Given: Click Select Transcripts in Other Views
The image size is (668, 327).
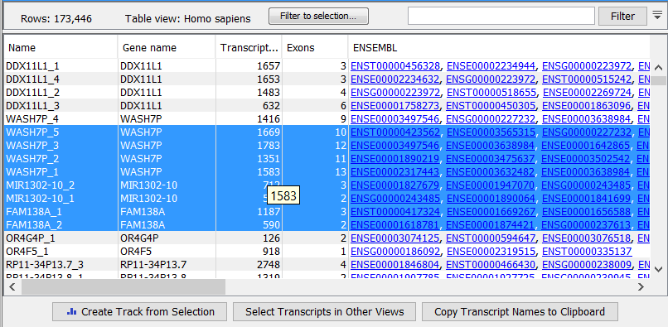Looking at the screenshot, I should coord(325,311).
